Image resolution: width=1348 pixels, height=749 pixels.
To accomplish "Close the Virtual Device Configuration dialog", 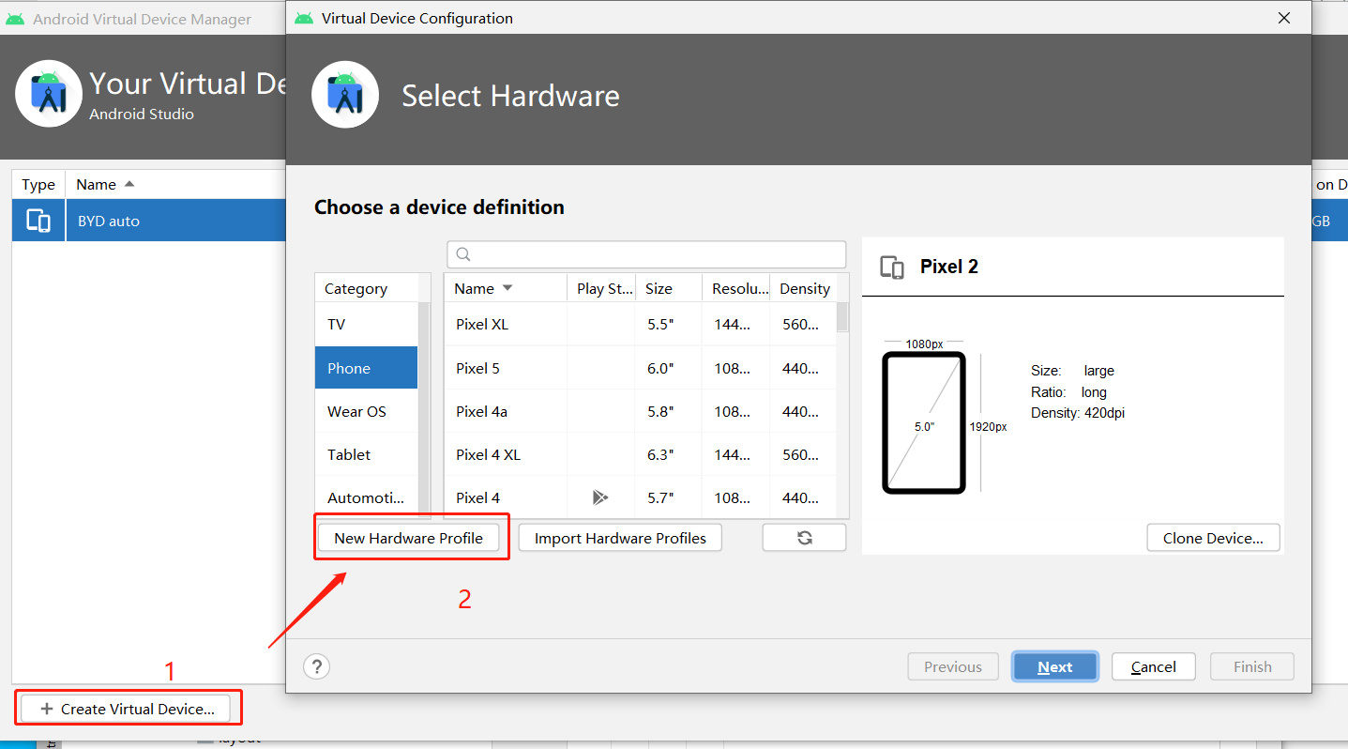I will 1283,18.
